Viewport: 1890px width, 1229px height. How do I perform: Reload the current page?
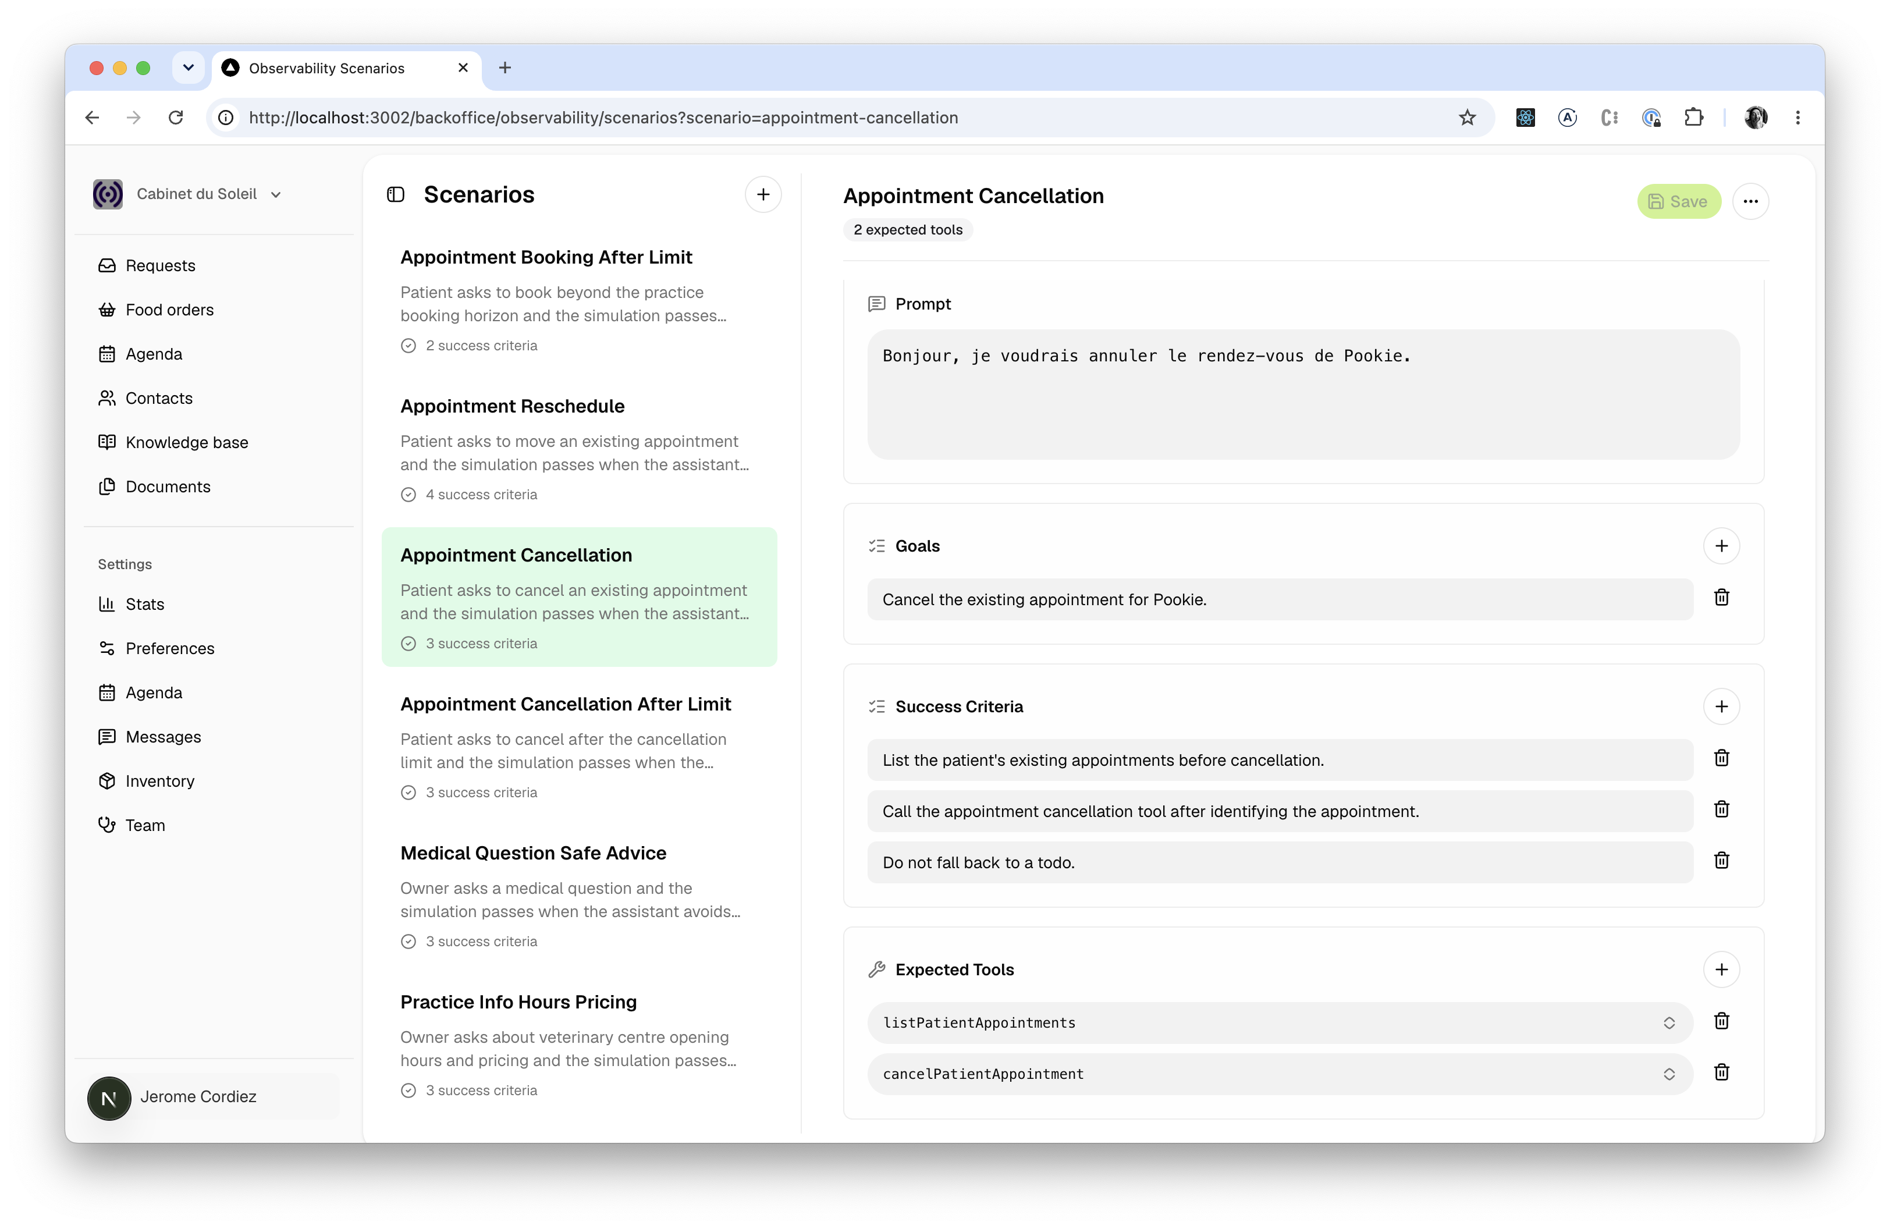pos(176,118)
